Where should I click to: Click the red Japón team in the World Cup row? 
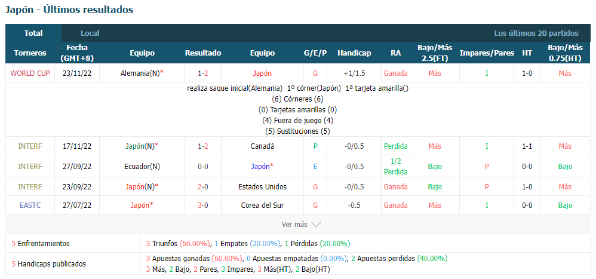pyautogui.click(x=262, y=73)
